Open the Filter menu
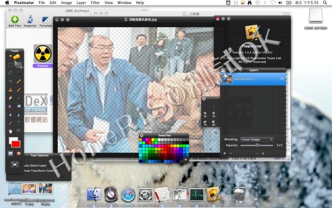This screenshot has height=208, width=332. tap(95, 3)
